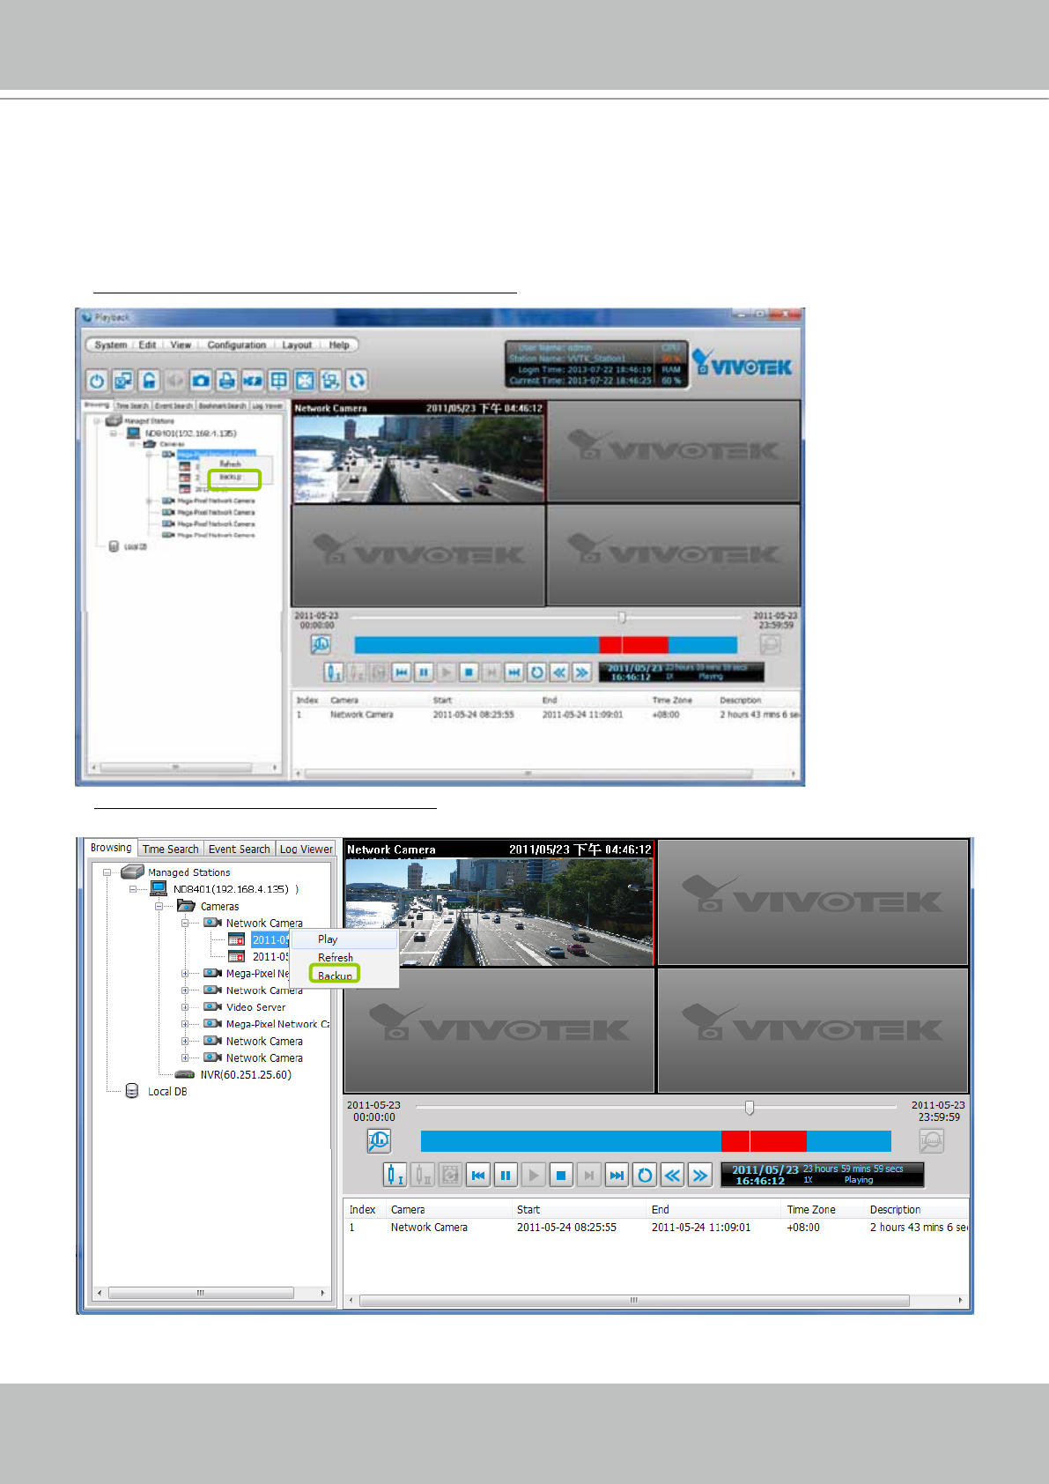Pause playback in the enlarged control bar
This screenshot has height=1484, width=1049.
coord(506,1175)
